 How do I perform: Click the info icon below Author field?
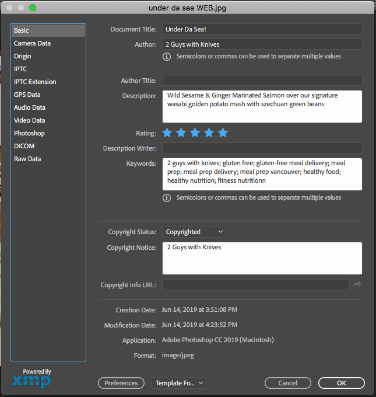167,57
